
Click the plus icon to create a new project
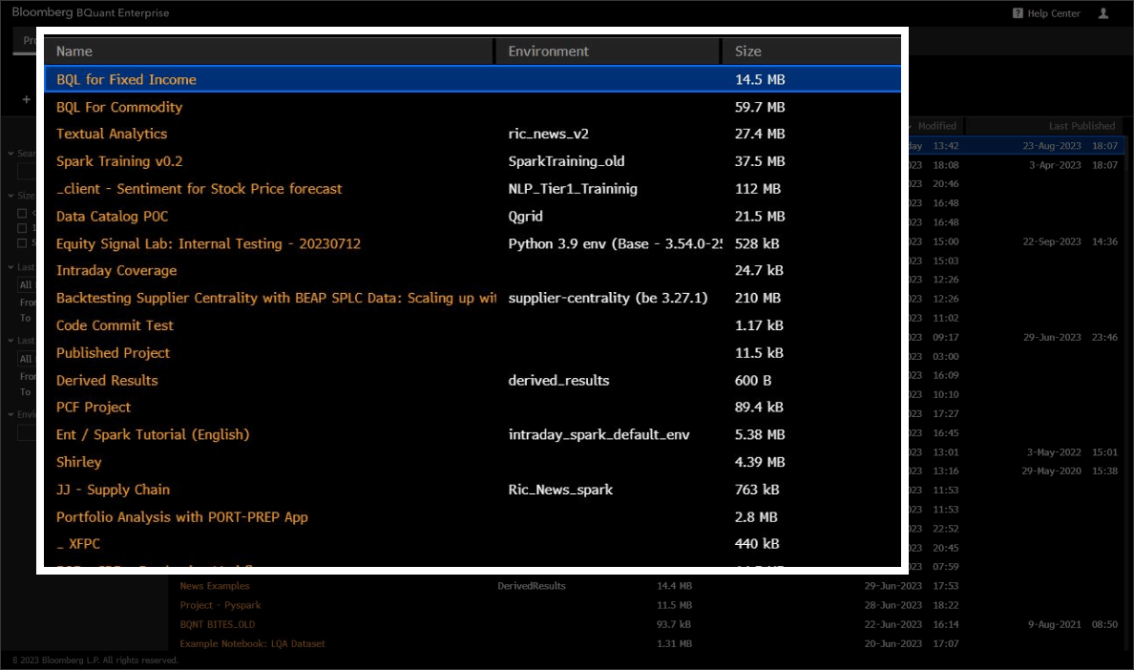pos(26,99)
